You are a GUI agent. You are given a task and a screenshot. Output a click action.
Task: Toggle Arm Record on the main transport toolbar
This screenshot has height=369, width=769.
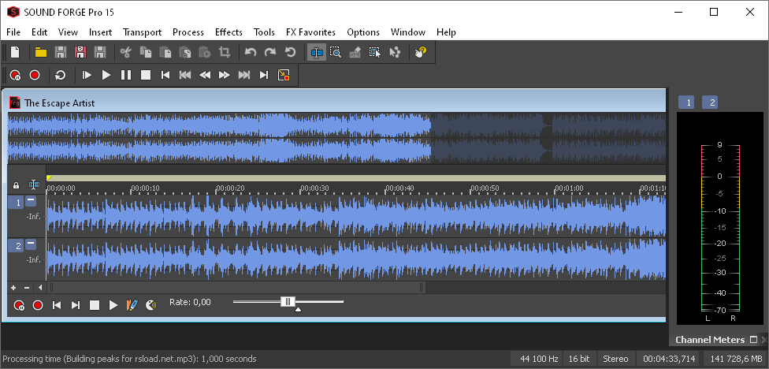pyautogui.click(x=15, y=75)
